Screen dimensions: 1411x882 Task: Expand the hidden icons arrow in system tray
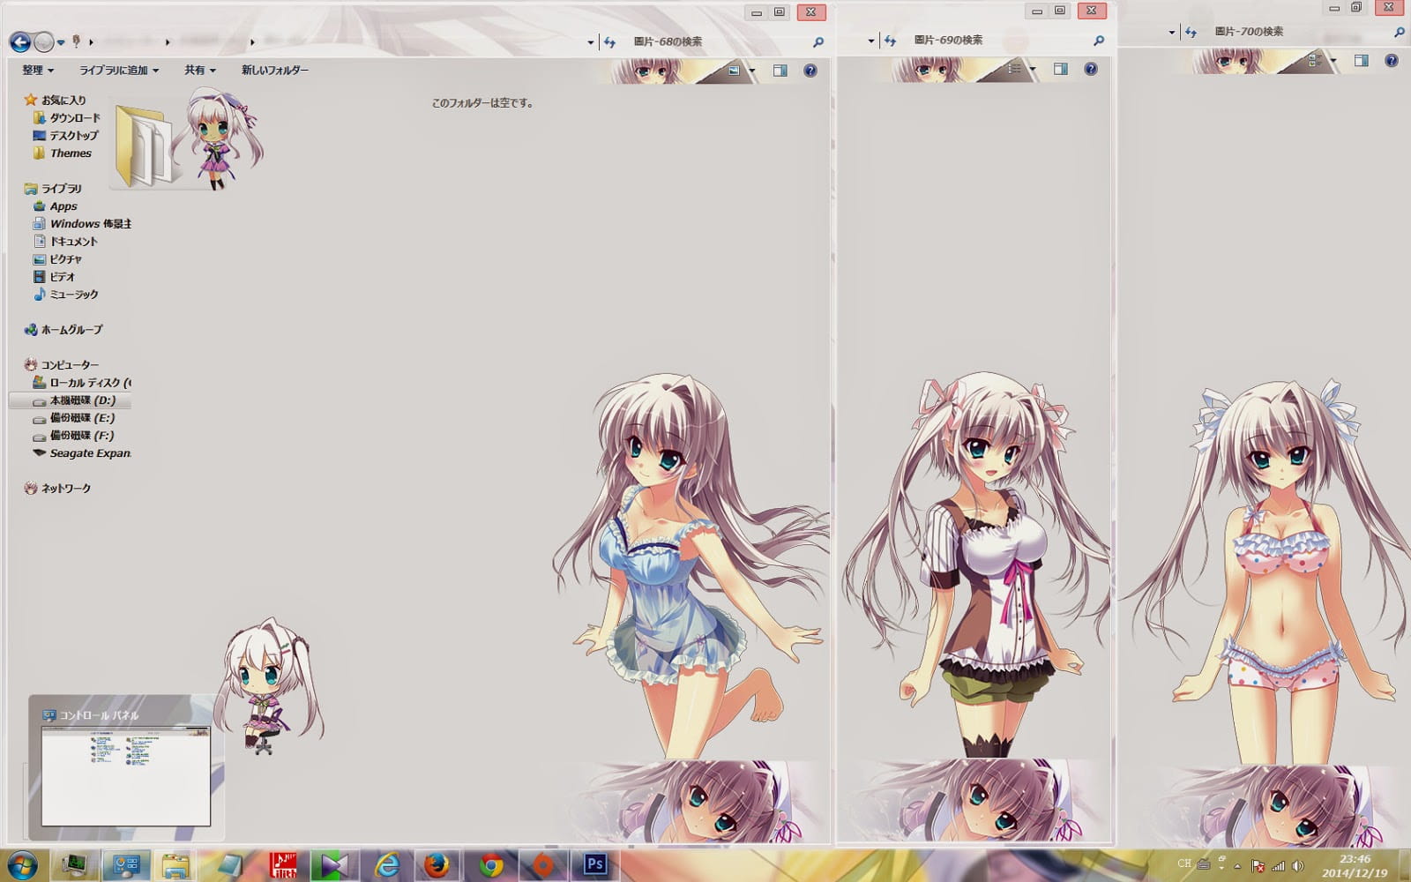tap(1237, 867)
